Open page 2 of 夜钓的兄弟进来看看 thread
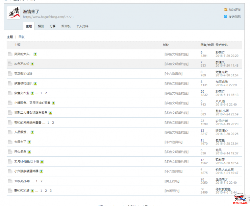 click(x=53, y=123)
